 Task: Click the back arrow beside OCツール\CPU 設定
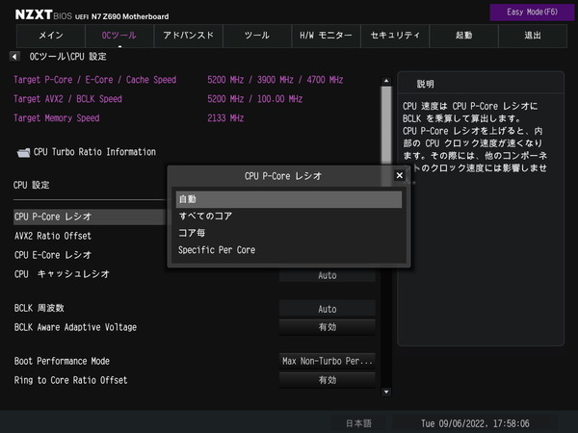(14, 57)
